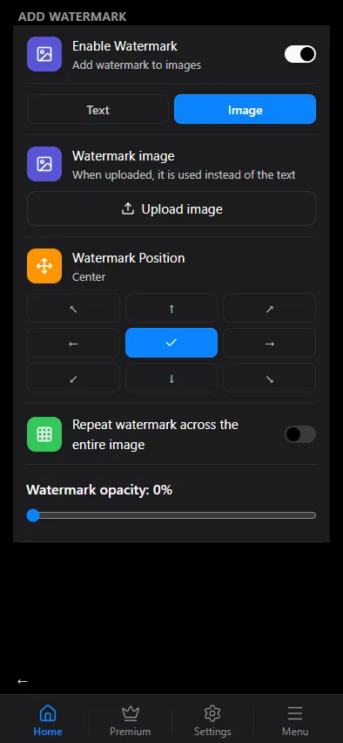This screenshot has width=343, height=743.
Task: Disable the Enable Watermark switch
Action: [x=300, y=54]
